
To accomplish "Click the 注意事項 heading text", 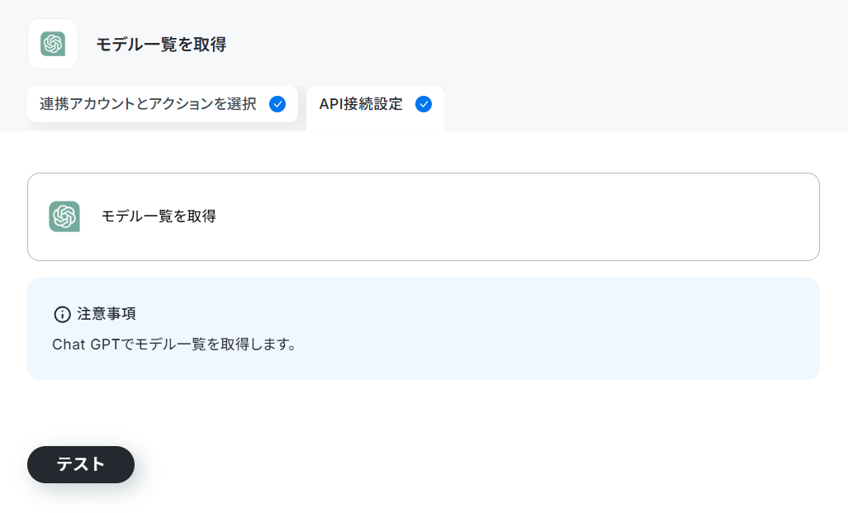I will click(x=107, y=314).
